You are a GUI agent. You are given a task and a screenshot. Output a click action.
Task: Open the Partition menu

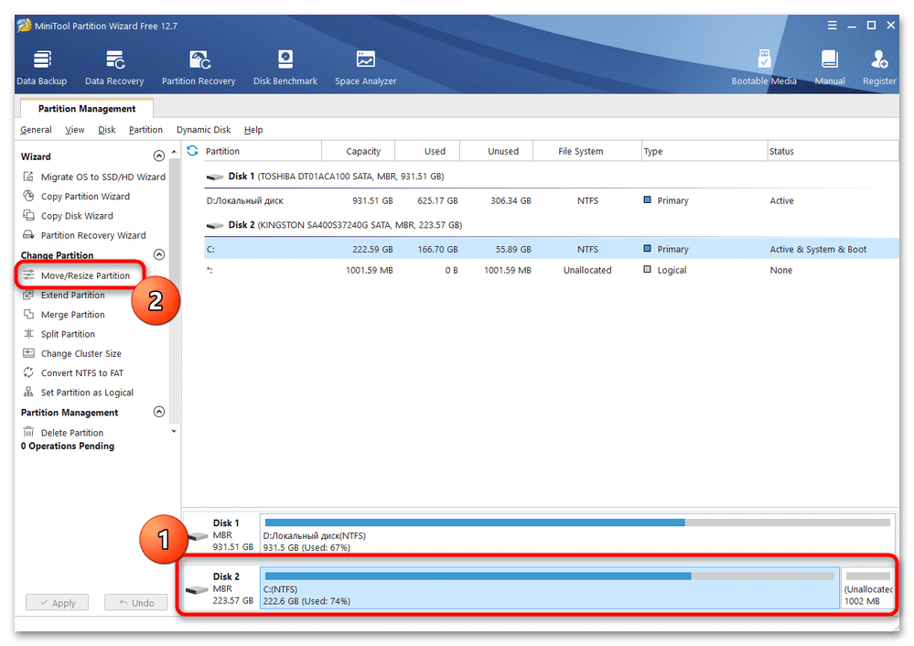click(x=145, y=130)
